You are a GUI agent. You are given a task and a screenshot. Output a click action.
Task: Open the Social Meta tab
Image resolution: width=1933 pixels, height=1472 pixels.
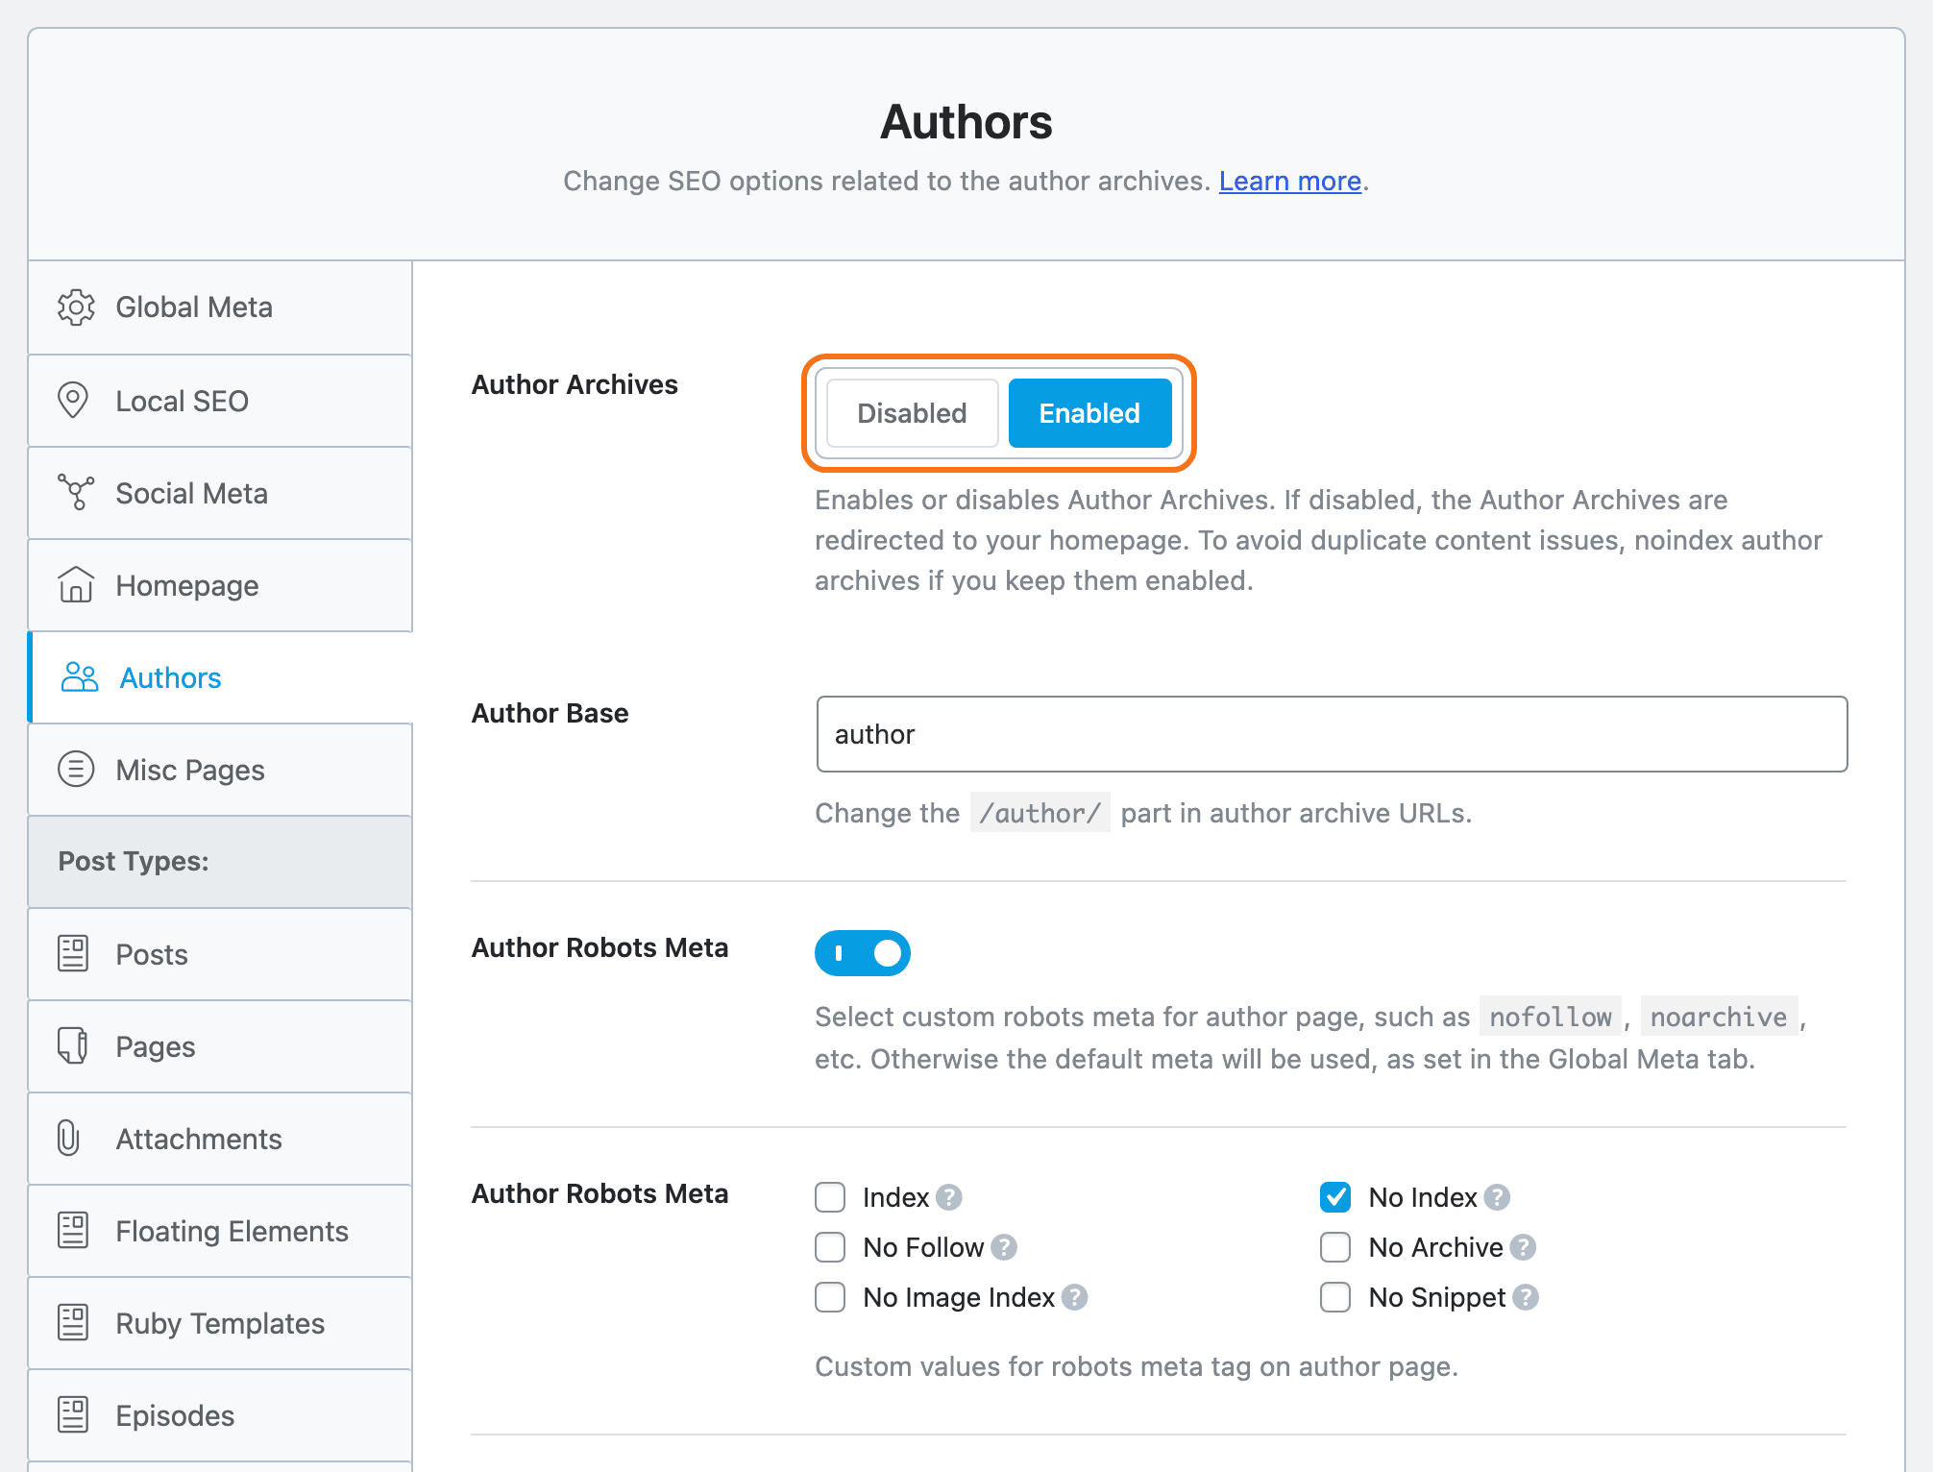[220, 492]
